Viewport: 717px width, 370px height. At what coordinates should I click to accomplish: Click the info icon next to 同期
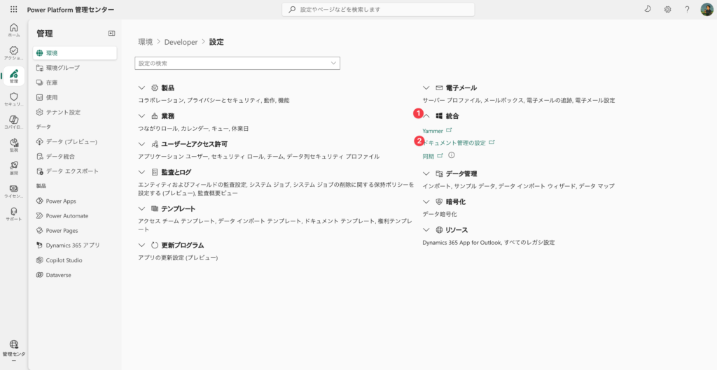point(452,155)
